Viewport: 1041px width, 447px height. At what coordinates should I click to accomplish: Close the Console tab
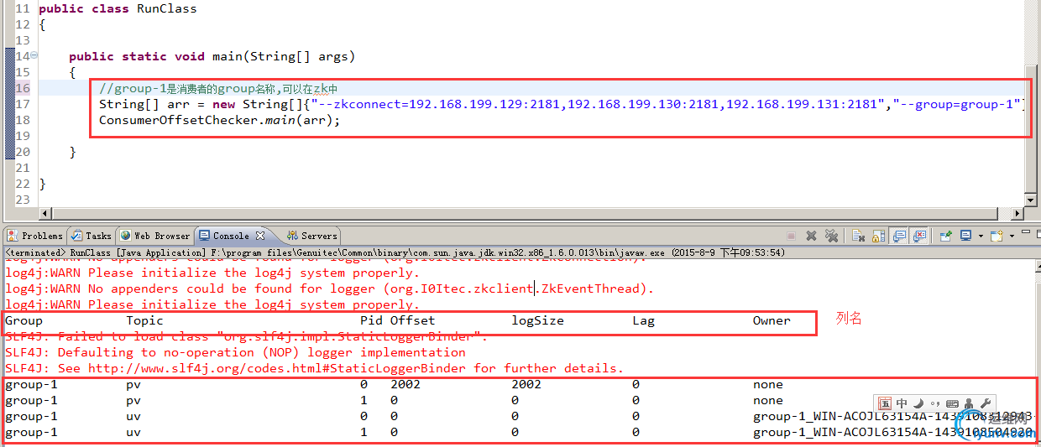[260, 236]
